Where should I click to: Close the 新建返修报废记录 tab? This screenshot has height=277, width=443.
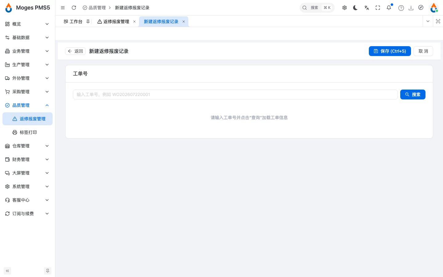(x=184, y=22)
